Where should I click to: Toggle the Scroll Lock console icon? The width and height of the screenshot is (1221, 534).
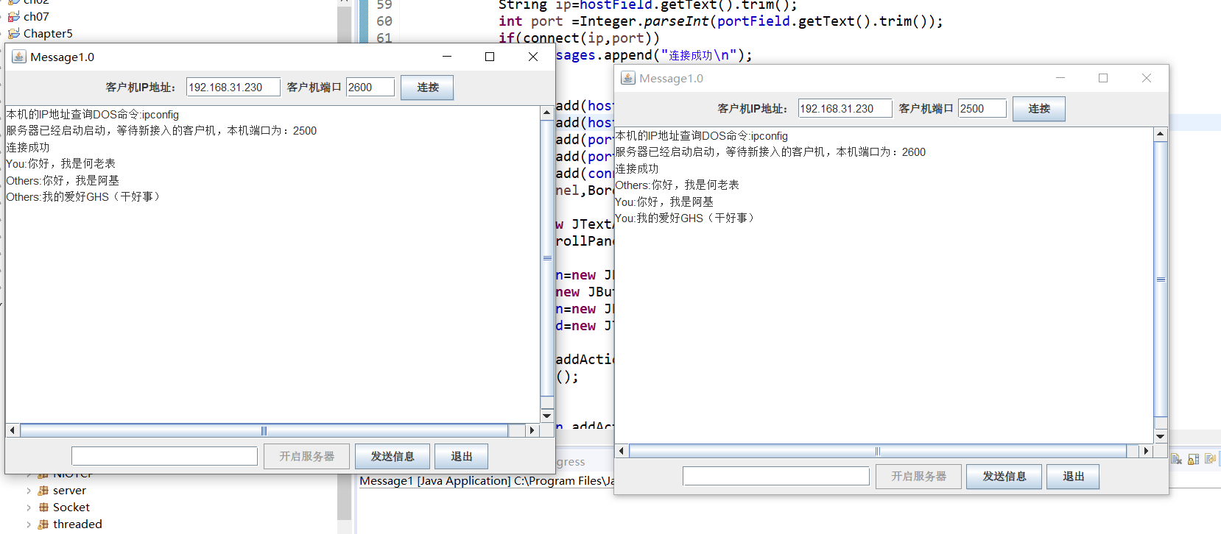(1194, 459)
